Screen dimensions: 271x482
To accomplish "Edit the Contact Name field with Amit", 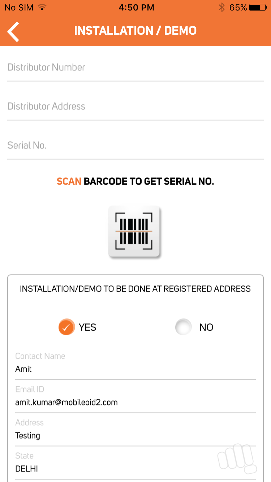I will coord(135,363).
